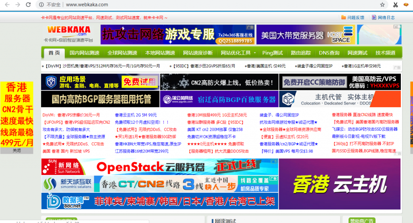The image size is (413, 223).
Task: Open 【DiyVM】沙田机房/香港VPS ticker link
Action: point(101,66)
